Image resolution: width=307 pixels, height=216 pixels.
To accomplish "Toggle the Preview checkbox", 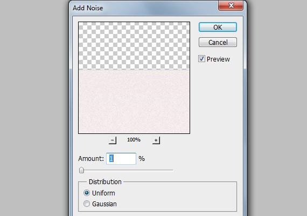I will [x=201, y=59].
